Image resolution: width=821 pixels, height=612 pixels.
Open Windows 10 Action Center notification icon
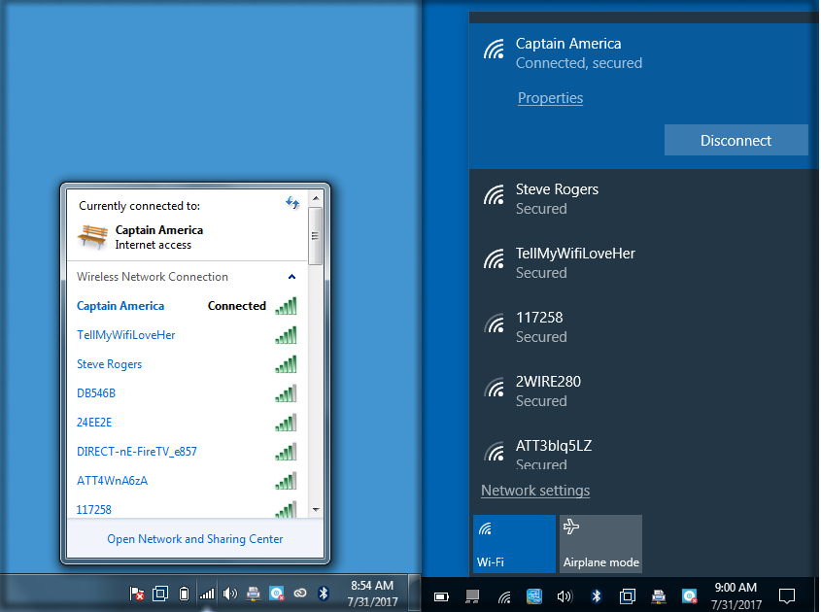pyautogui.click(x=787, y=595)
